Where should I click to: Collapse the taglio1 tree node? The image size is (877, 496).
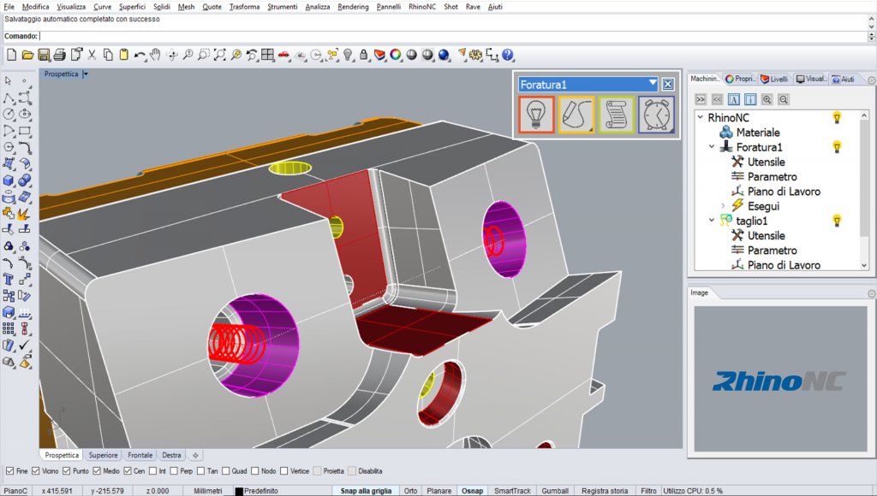pos(712,221)
